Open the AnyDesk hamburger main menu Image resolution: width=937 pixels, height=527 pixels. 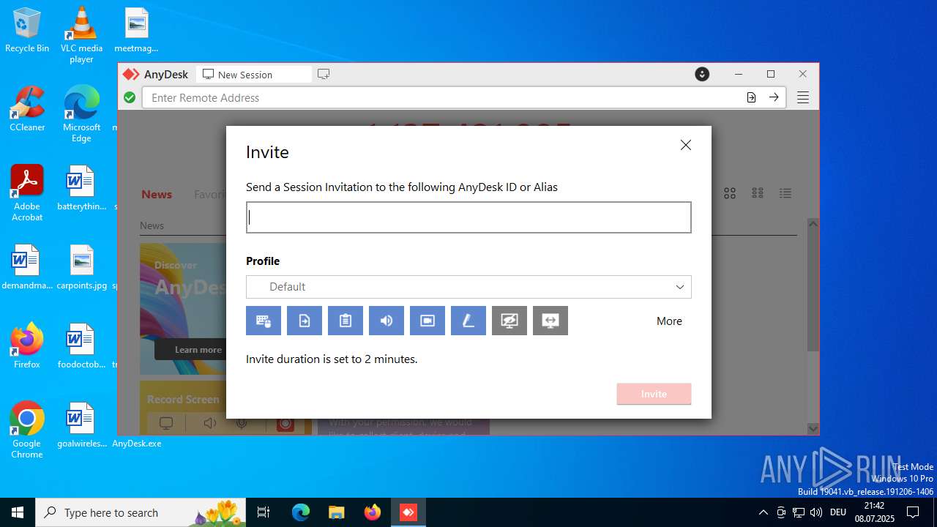pos(803,97)
